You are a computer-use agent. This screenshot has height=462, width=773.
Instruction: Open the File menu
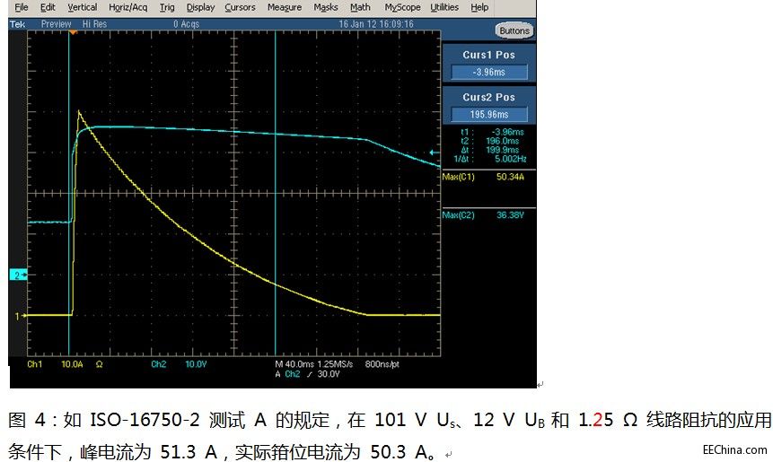[x=22, y=7]
